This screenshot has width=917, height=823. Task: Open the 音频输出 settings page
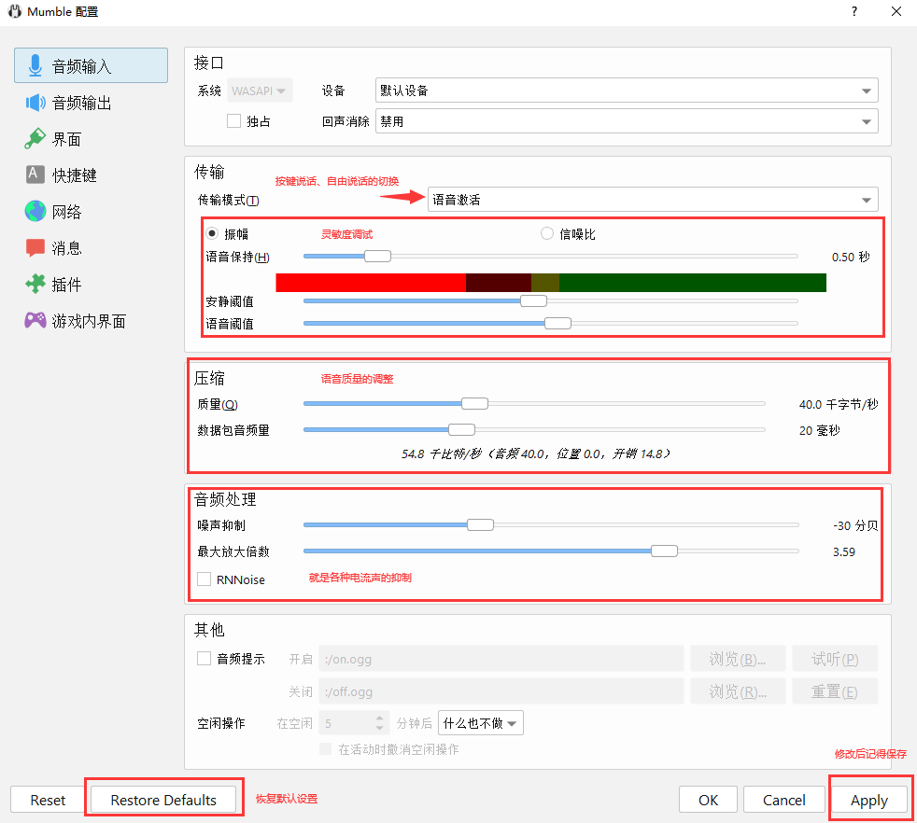91,103
